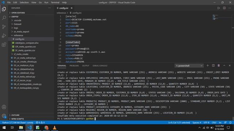
Task: Close the config.ini editor tab
Action: tap(72, 8)
